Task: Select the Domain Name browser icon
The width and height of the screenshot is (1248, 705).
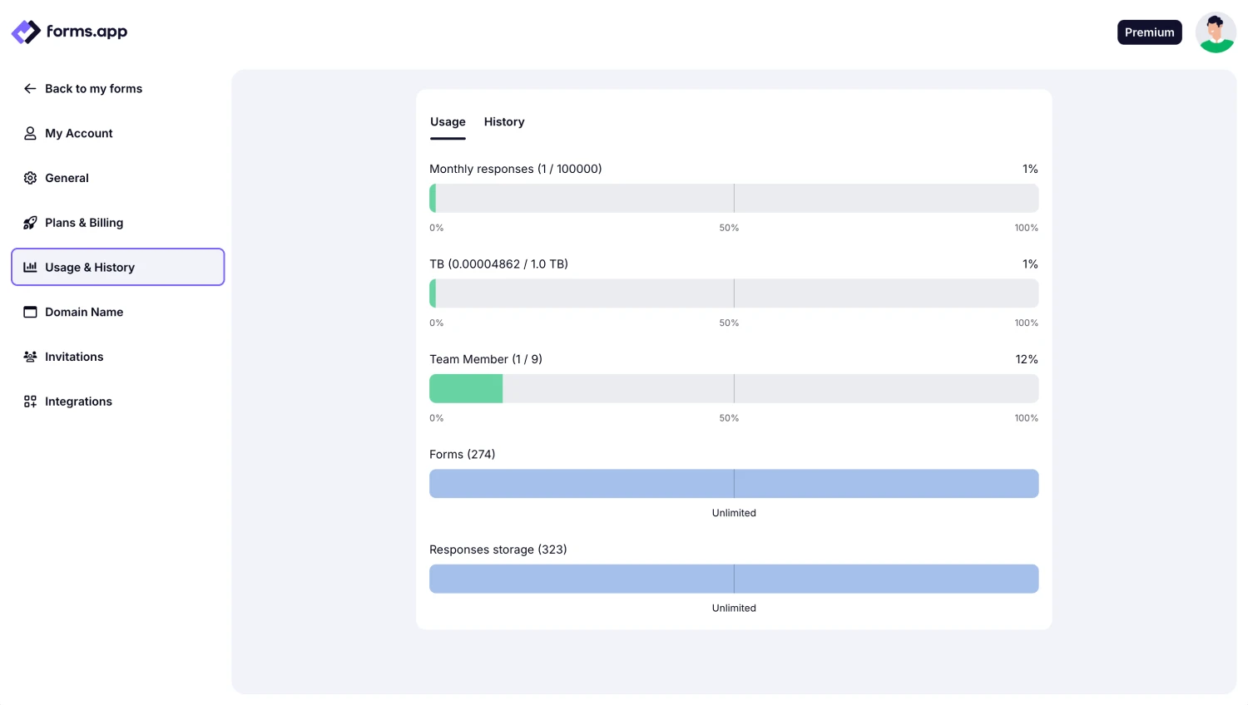Action: pyautogui.click(x=30, y=312)
